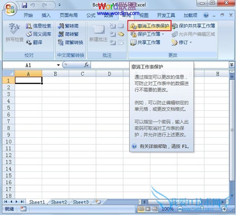
Task: Open the 加载项 tab
Action: pyautogui.click(x=190, y=15)
